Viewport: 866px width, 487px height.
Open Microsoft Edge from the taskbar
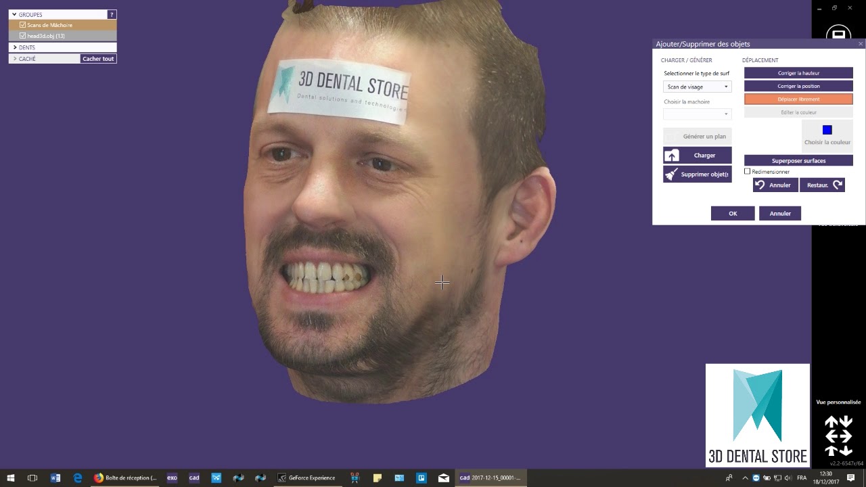(77, 478)
